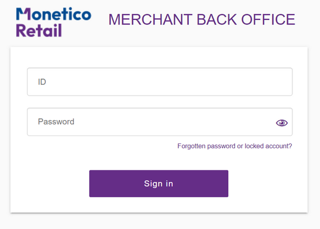Show password using the eye icon
320x229 pixels.
click(282, 123)
